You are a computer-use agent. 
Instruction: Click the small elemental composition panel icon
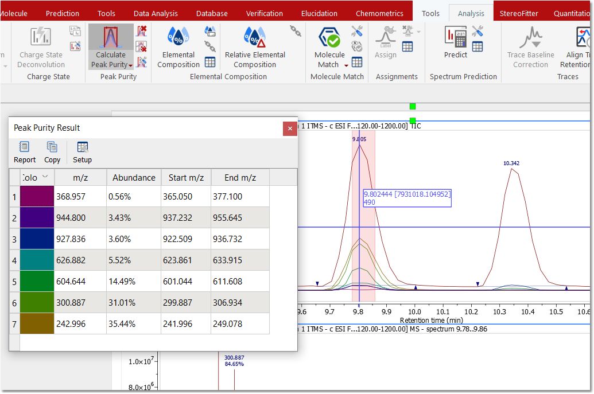pos(210,31)
